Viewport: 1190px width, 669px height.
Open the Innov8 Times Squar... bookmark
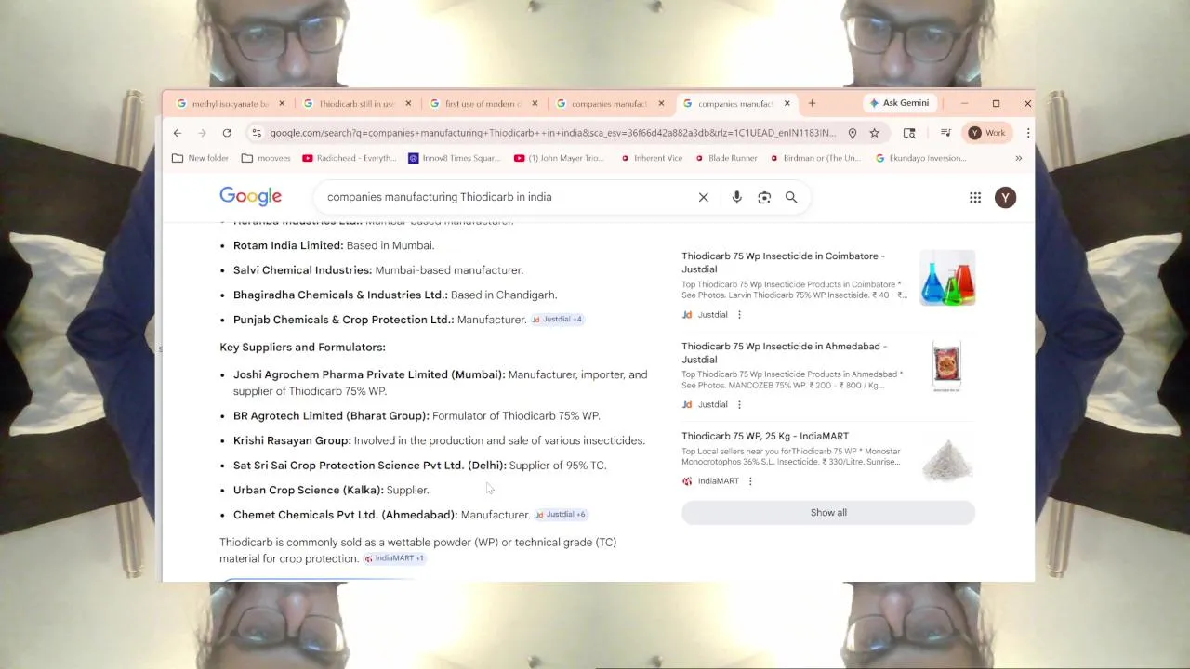point(455,158)
